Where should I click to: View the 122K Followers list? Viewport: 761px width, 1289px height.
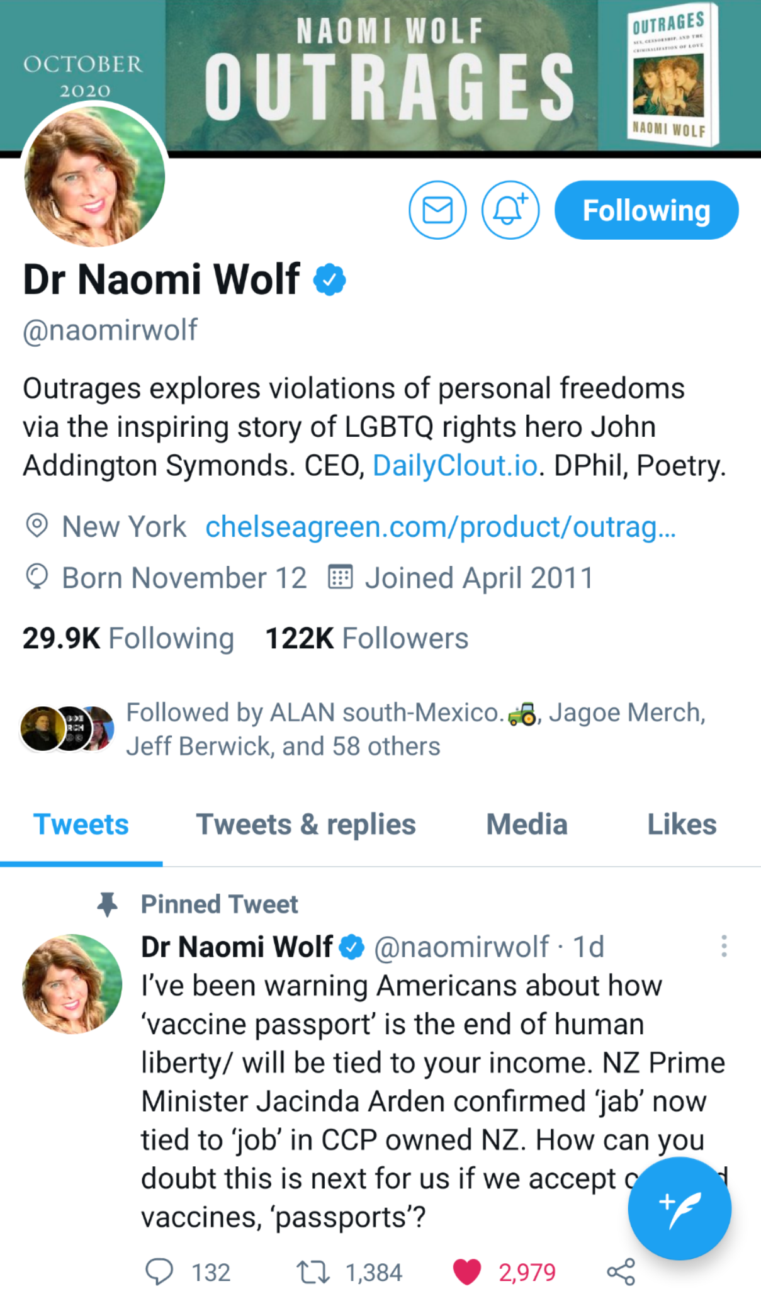367,638
